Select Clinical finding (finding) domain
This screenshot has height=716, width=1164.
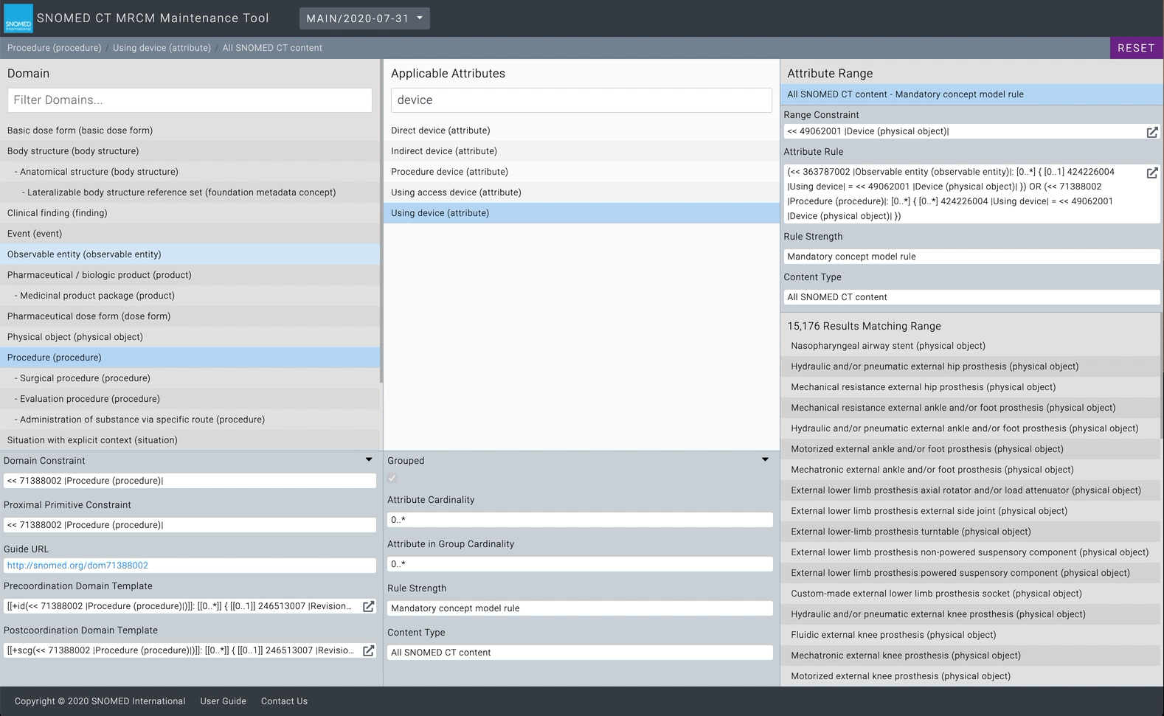[x=190, y=213]
